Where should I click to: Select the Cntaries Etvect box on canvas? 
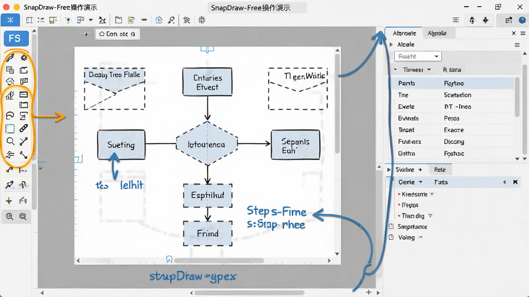tap(208, 82)
